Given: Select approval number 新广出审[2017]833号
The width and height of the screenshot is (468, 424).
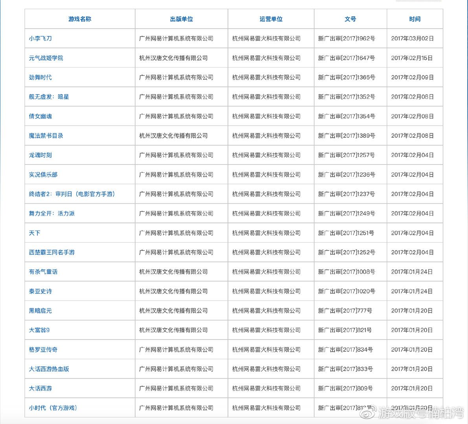Looking at the screenshot, I should pyautogui.click(x=345, y=369).
